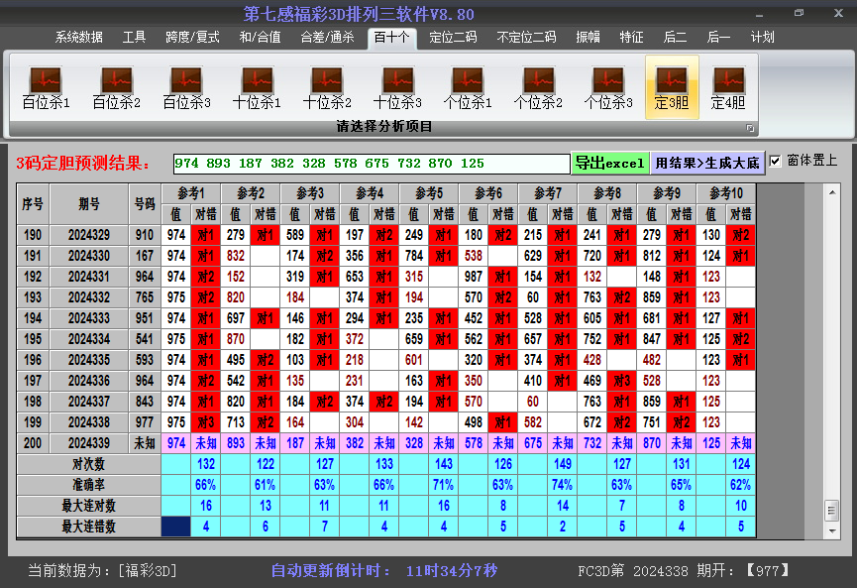
Task: Switch to the 跨度/复式 tab
Action: coord(192,38)
